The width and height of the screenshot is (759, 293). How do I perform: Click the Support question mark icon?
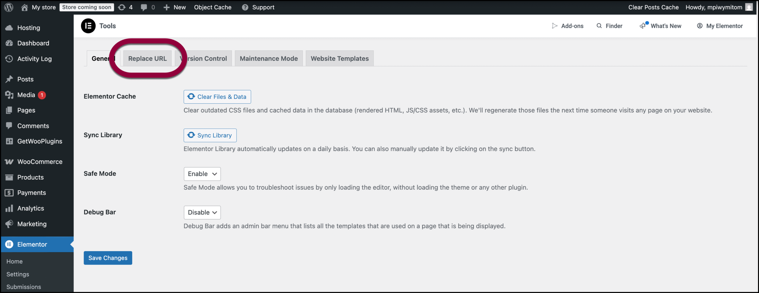pos(245,7)
